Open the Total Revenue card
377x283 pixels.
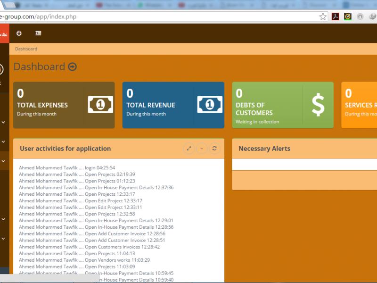coord(156,105)
